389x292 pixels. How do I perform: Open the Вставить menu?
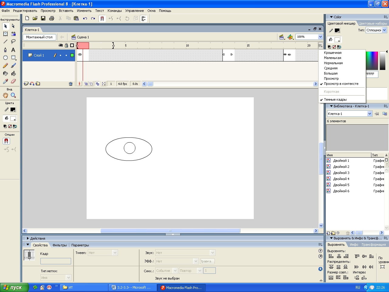pyautogui.click(x=66, y=11)
